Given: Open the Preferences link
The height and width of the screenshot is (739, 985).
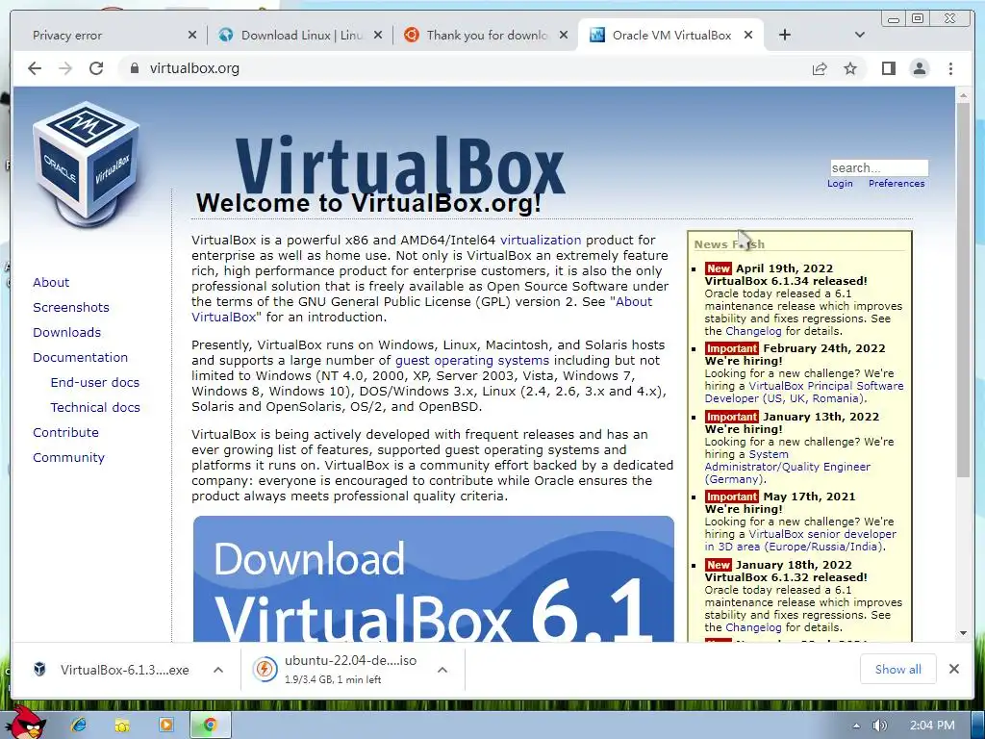Looking at the screenshot, I should point(897,184).
